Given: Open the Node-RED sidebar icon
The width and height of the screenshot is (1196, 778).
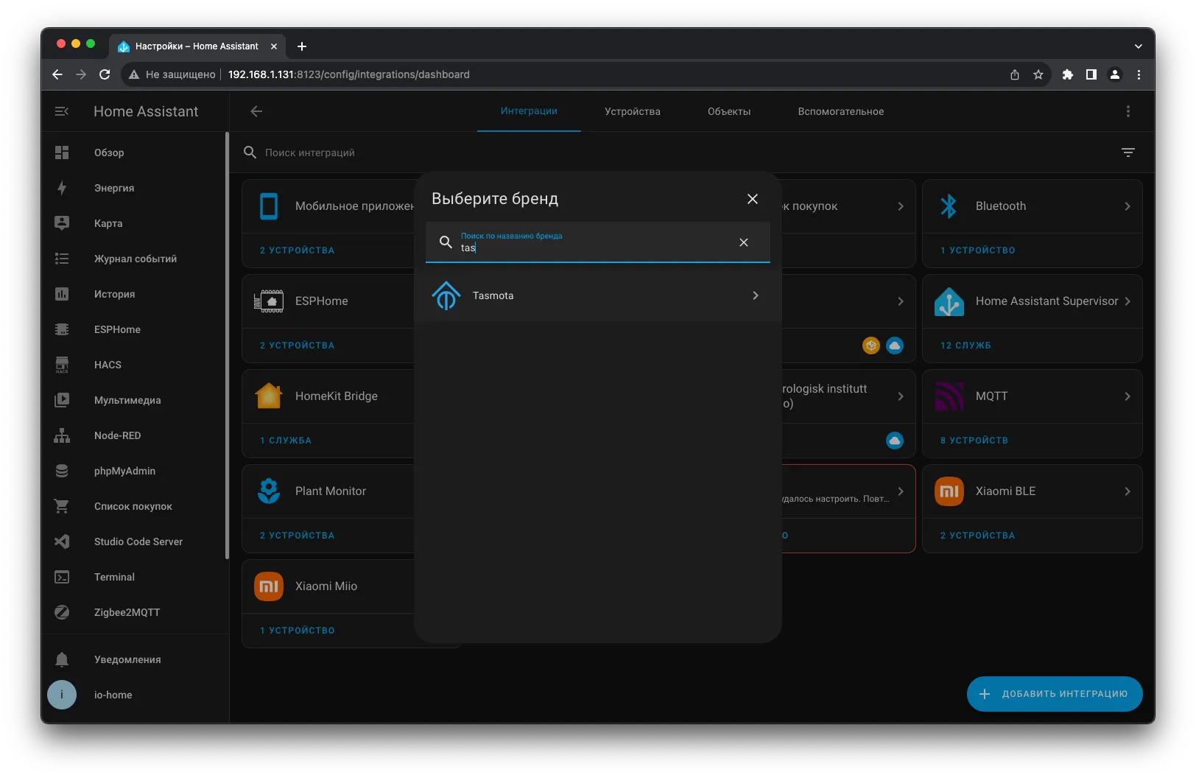Looking at the screenshot, I should point(62,435).
